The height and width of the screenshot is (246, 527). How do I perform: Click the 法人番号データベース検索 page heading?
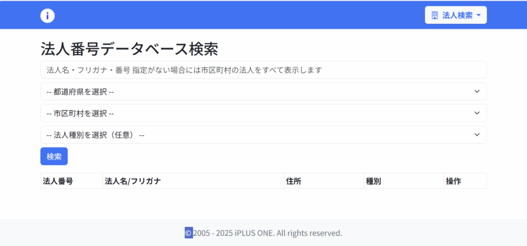point(129,49)
